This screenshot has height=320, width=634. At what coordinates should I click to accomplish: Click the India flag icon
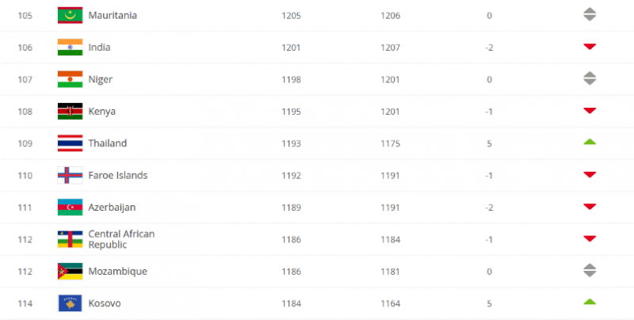(70, 48)
